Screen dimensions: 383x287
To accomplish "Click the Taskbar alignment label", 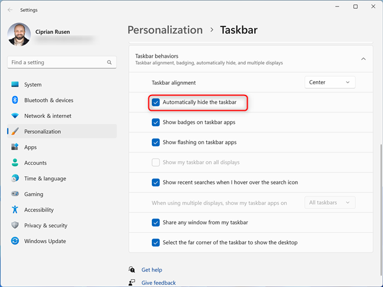I will point(174,83).
